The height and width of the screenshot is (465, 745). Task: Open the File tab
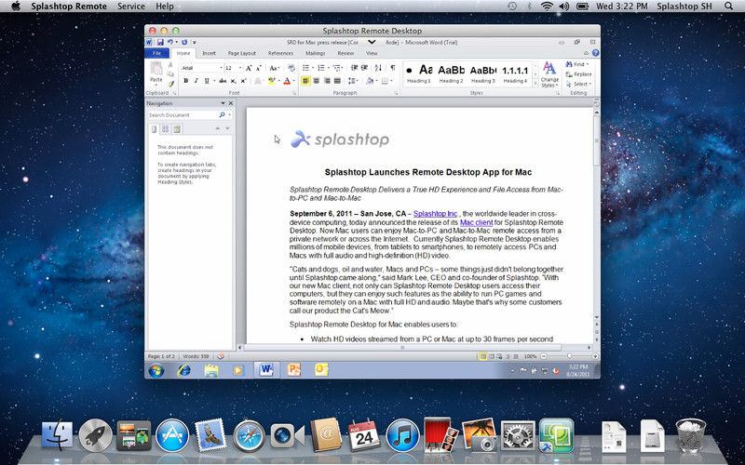(156, 53)
